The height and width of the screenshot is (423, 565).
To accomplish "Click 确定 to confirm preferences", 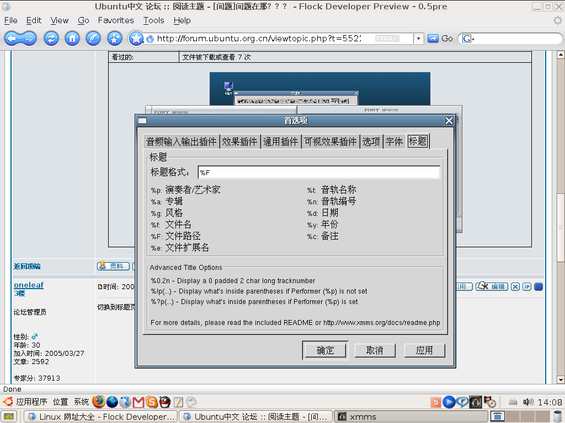I will coord(326,350).
